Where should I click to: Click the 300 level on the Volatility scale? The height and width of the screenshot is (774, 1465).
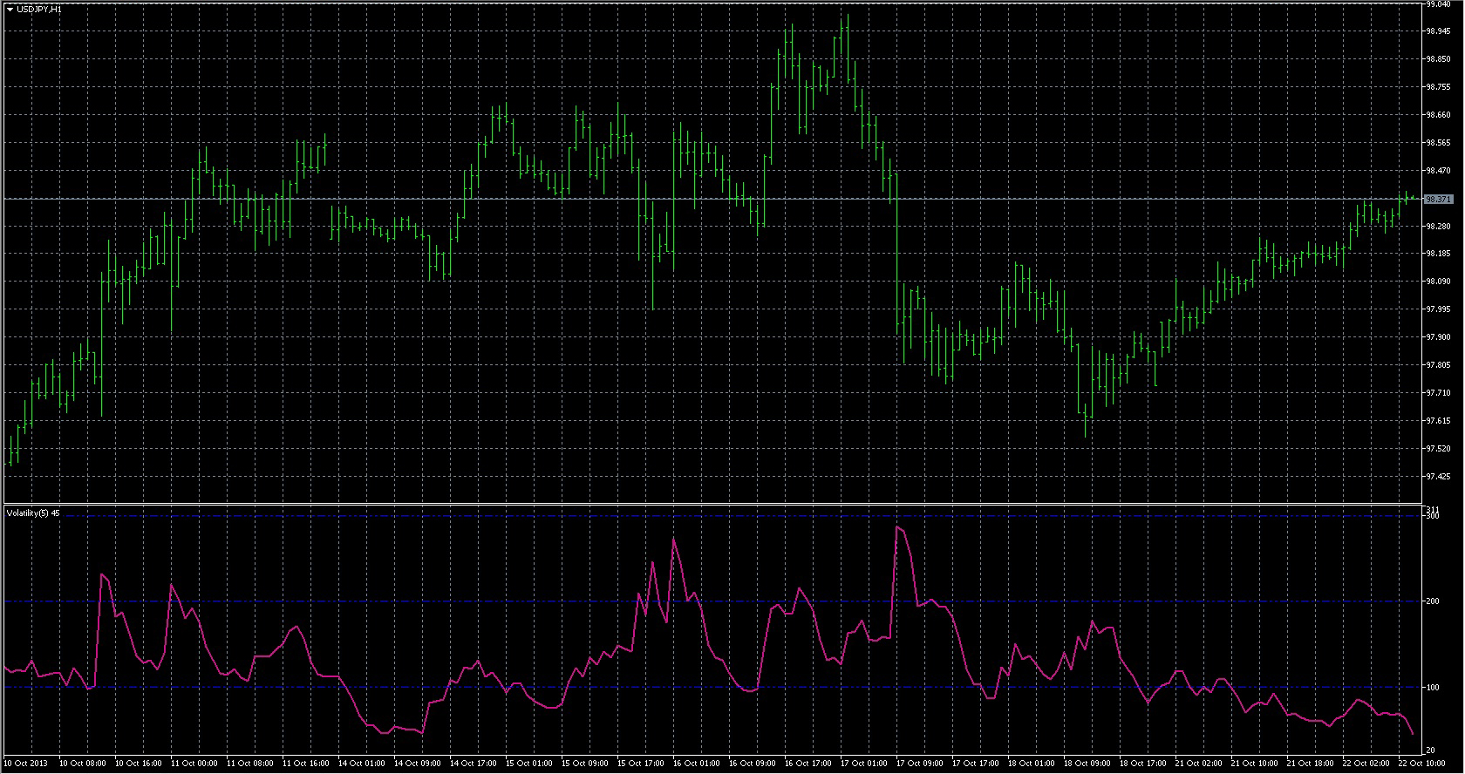tap(1432, 516)
